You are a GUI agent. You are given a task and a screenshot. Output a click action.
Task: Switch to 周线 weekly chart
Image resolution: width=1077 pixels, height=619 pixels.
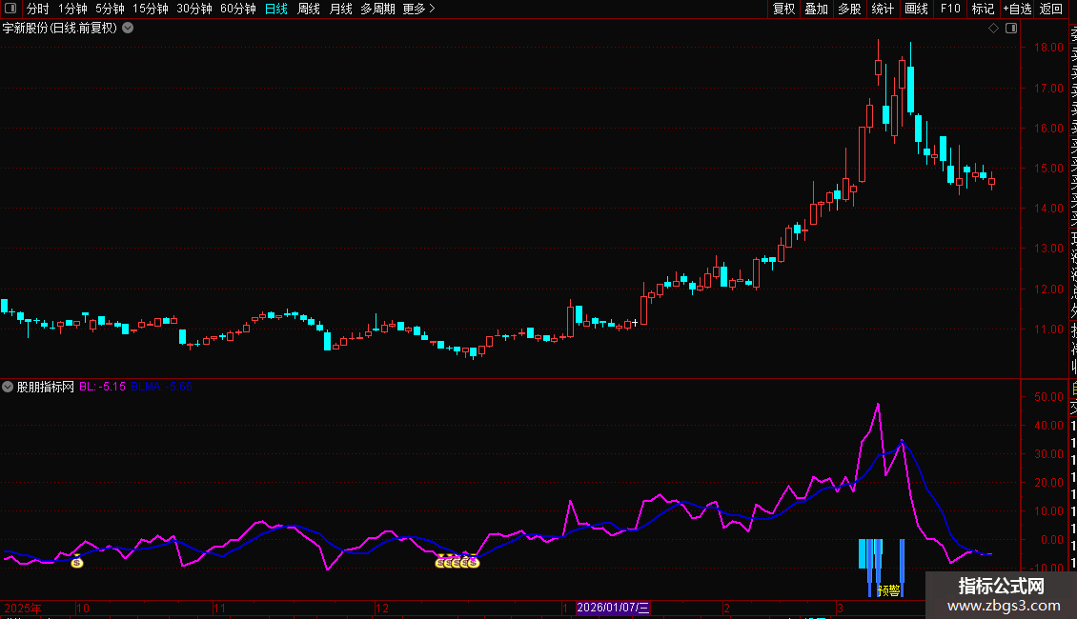tap(309, 9)
